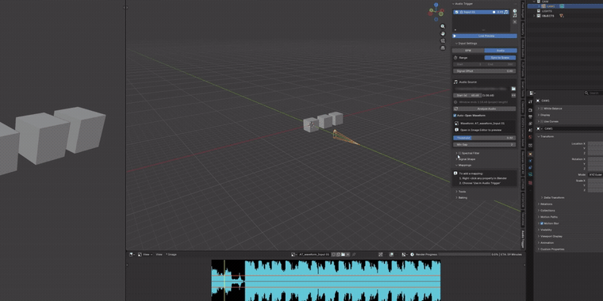
Task: Expand the Tools section
Action: [x=461, y=191]
